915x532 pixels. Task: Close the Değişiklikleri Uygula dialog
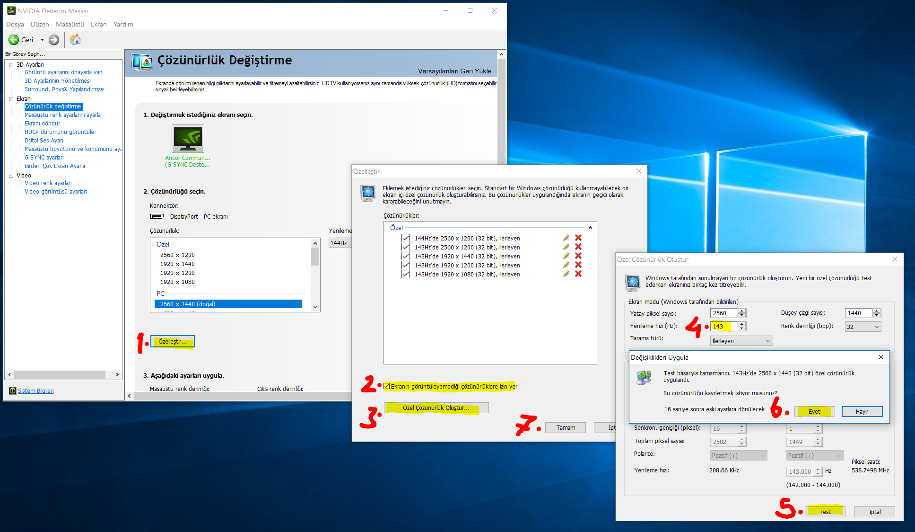[x=881, y=357]
